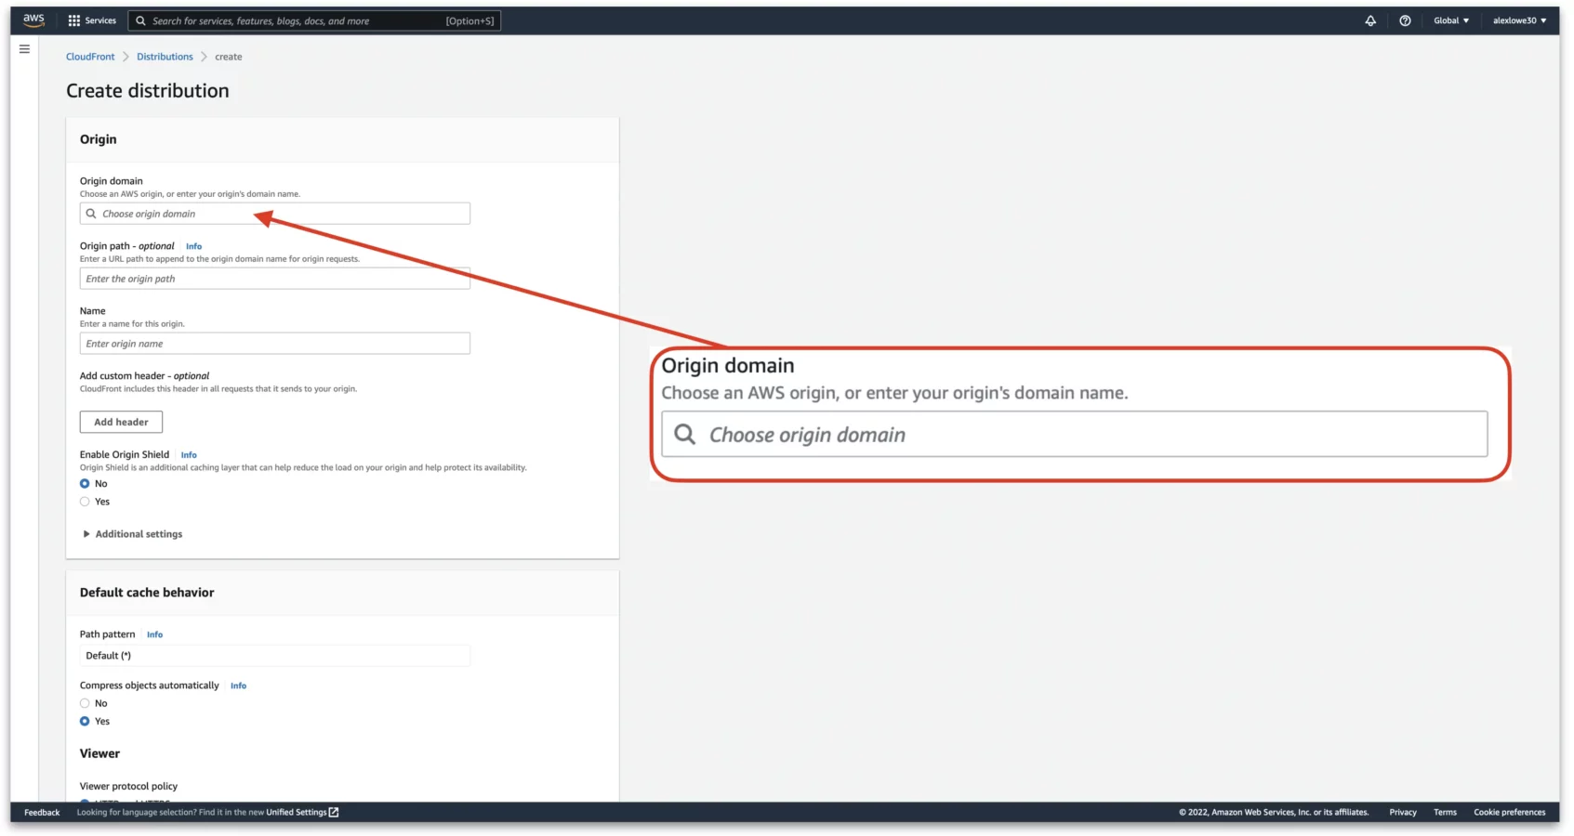Toggle the hamburger side navigation

(x=24, y=49)
